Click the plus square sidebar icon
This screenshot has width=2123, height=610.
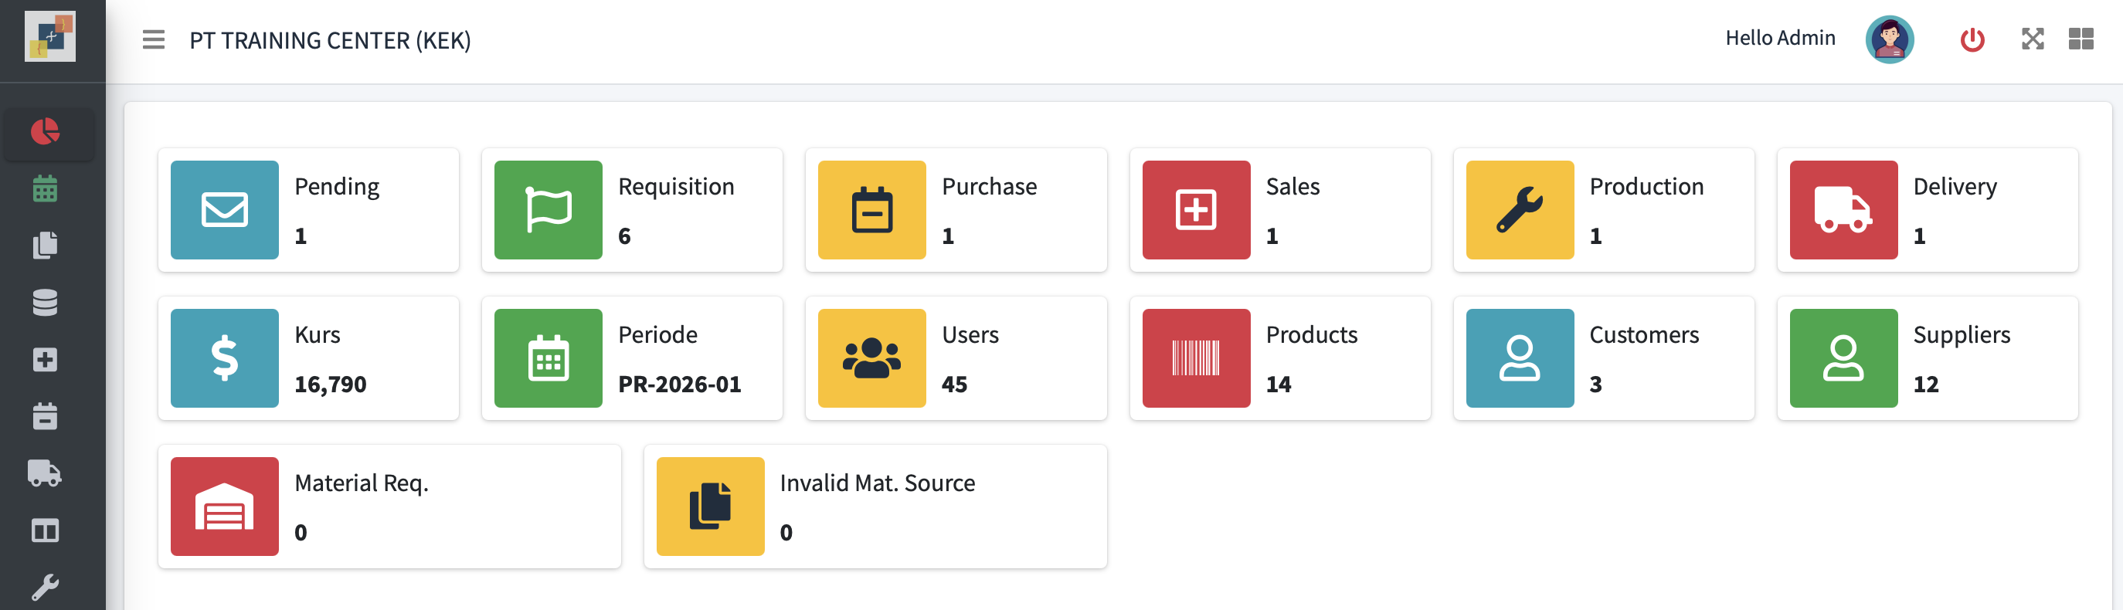pos(46,360)
